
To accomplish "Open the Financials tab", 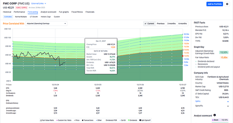I will (x=90, y=12).
